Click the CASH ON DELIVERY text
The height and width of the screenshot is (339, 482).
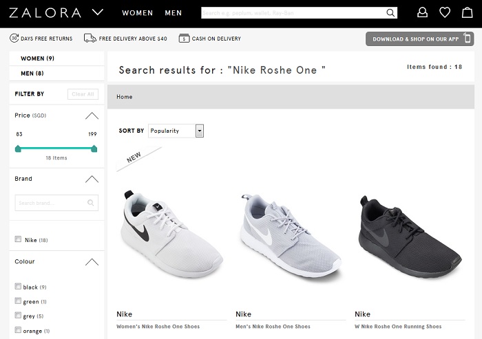tap(216, 39)
